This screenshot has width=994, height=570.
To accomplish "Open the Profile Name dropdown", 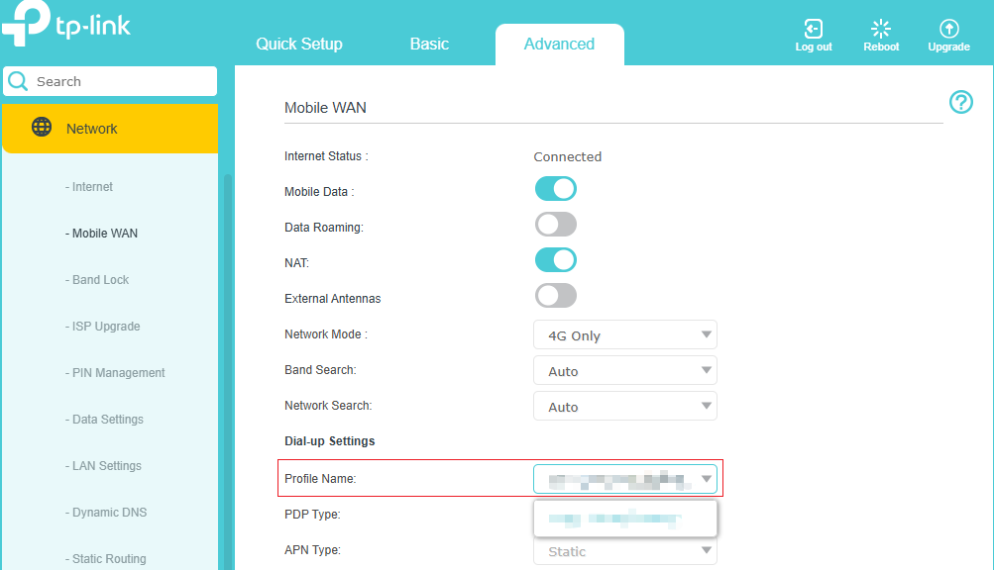I will (x=624, y=478).
